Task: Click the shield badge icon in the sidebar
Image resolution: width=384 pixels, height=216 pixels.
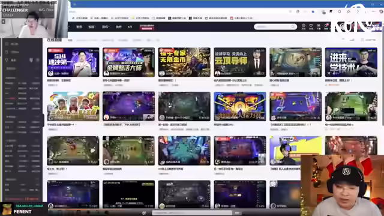Action: [x=31, y=60]
